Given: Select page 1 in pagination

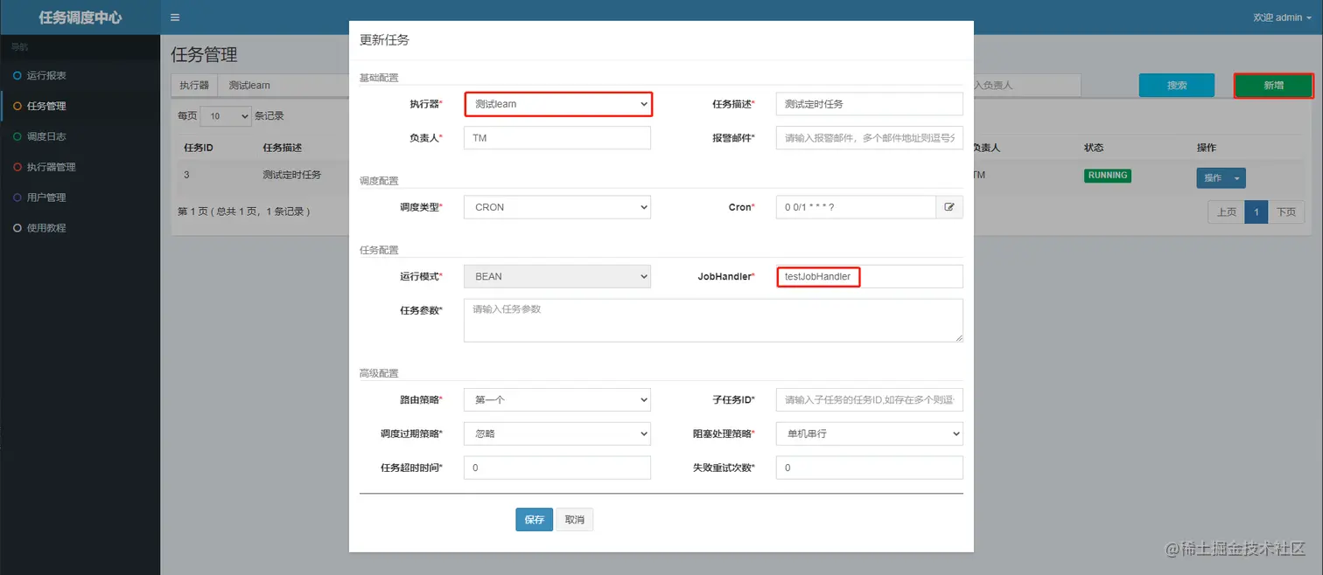Looking at the screenshot, I should [x=1256, y=211].
